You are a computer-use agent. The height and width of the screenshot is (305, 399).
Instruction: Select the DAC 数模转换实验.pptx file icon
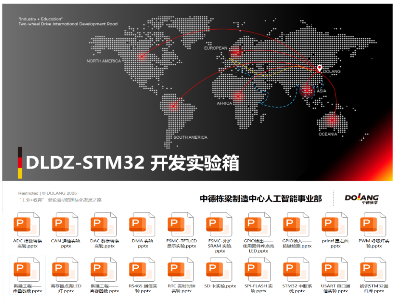click(104, 225)
